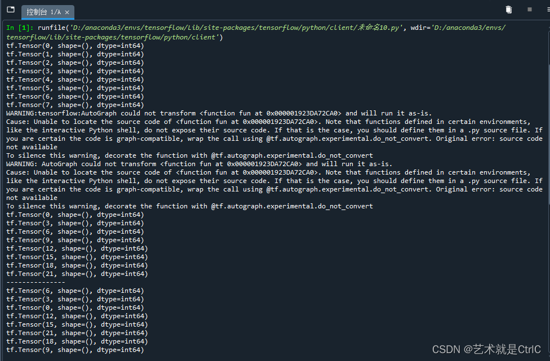Switch to the 控制台 1/A tab
The height and width of the screenshot is (361, 550).
coord(42,12)
